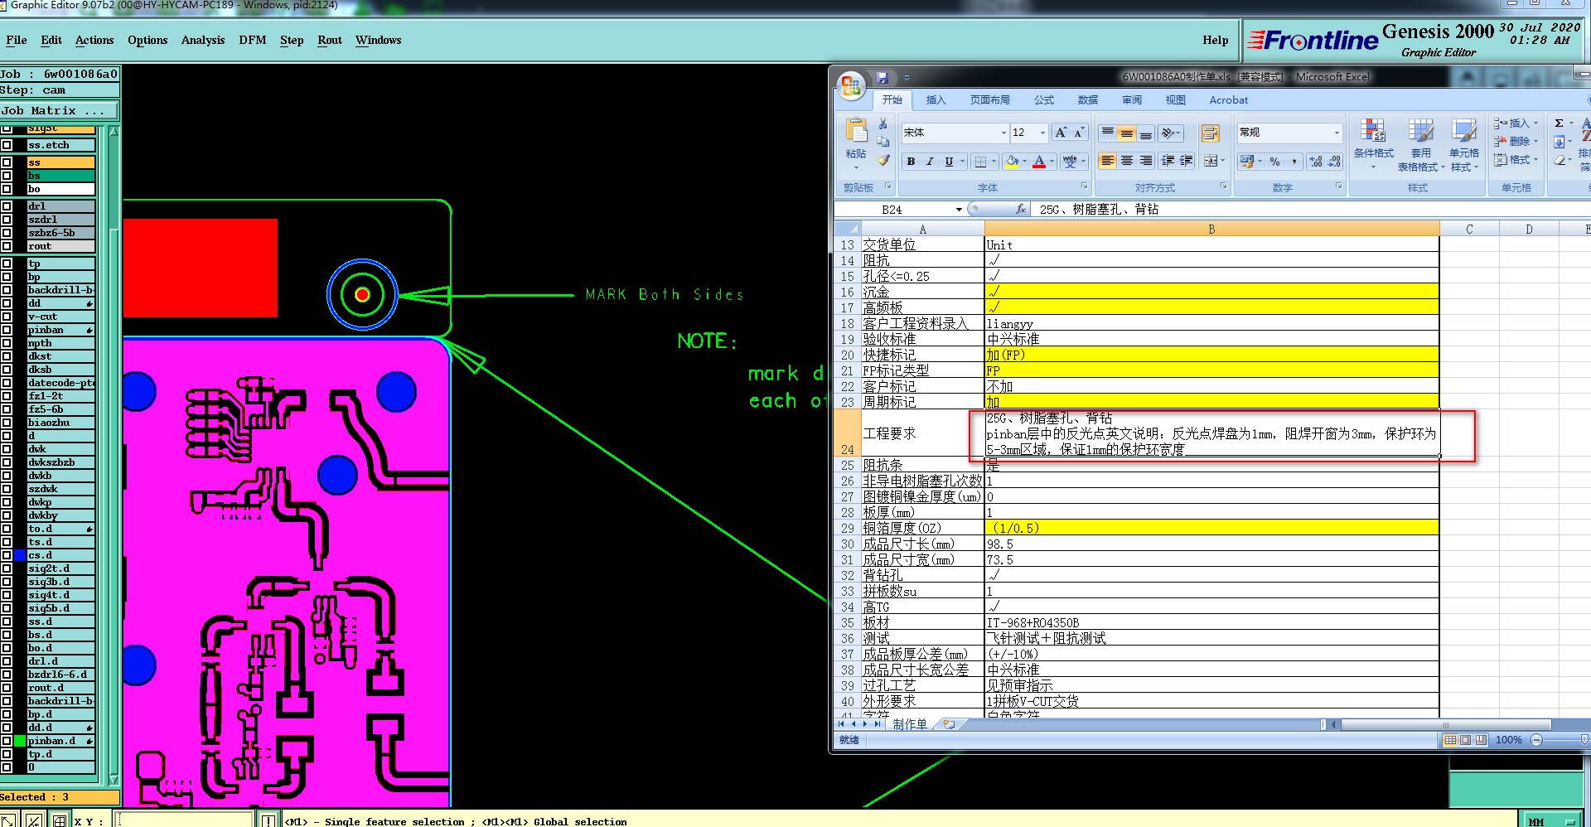Image resolution: width=1591 pixels, height=827 pixels.
Task: Click the increase decimal icon
Action: tap(1316, 162)
